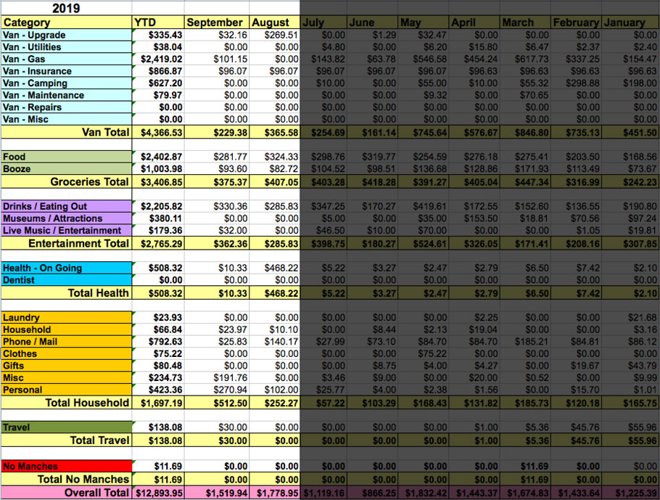The image size is (660, 500).
Task: Select the Total Household label cell
Action: [x=65, y=403]
